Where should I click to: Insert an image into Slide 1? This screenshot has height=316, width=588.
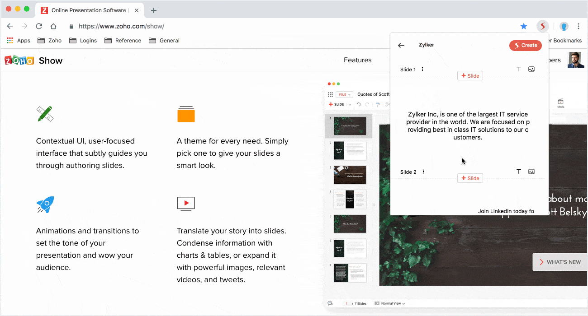click(x=531, y=69)
